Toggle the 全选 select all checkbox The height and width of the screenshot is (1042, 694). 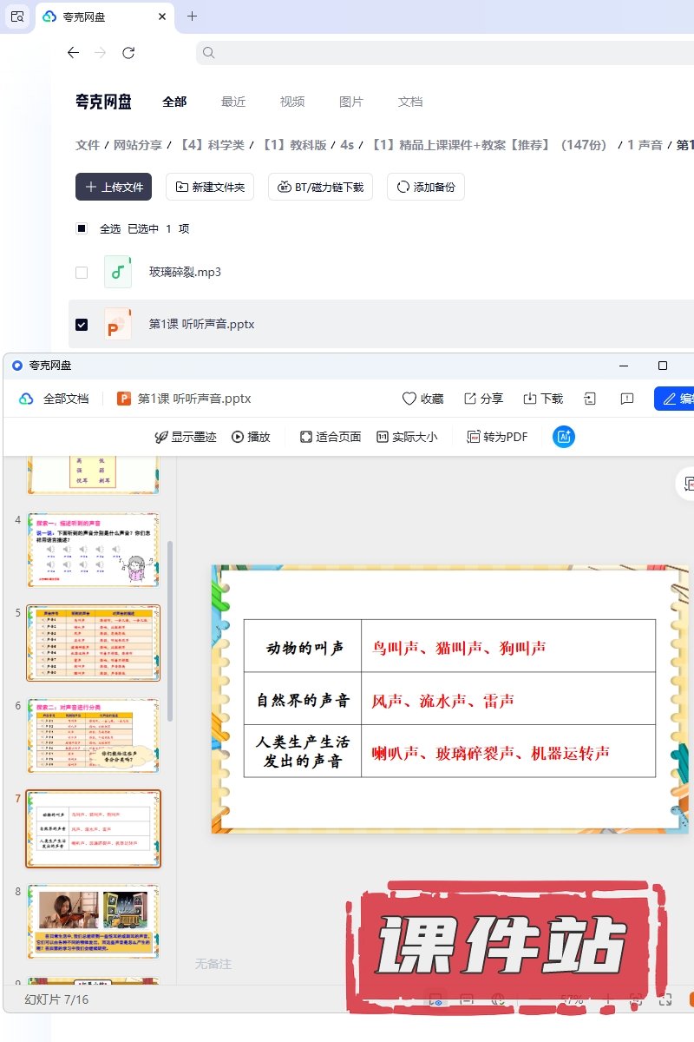[x=82, y=228]
